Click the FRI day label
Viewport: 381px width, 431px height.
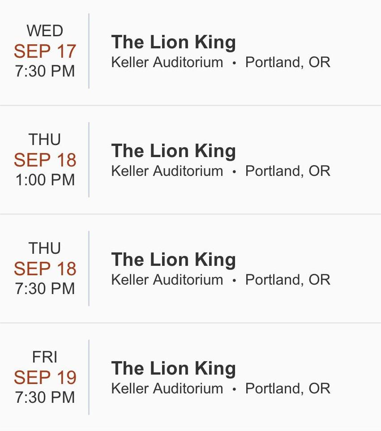coord(45,357)
